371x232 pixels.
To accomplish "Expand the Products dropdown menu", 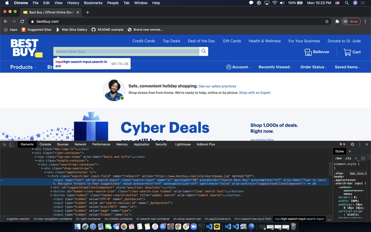I will tap(24, 67).
